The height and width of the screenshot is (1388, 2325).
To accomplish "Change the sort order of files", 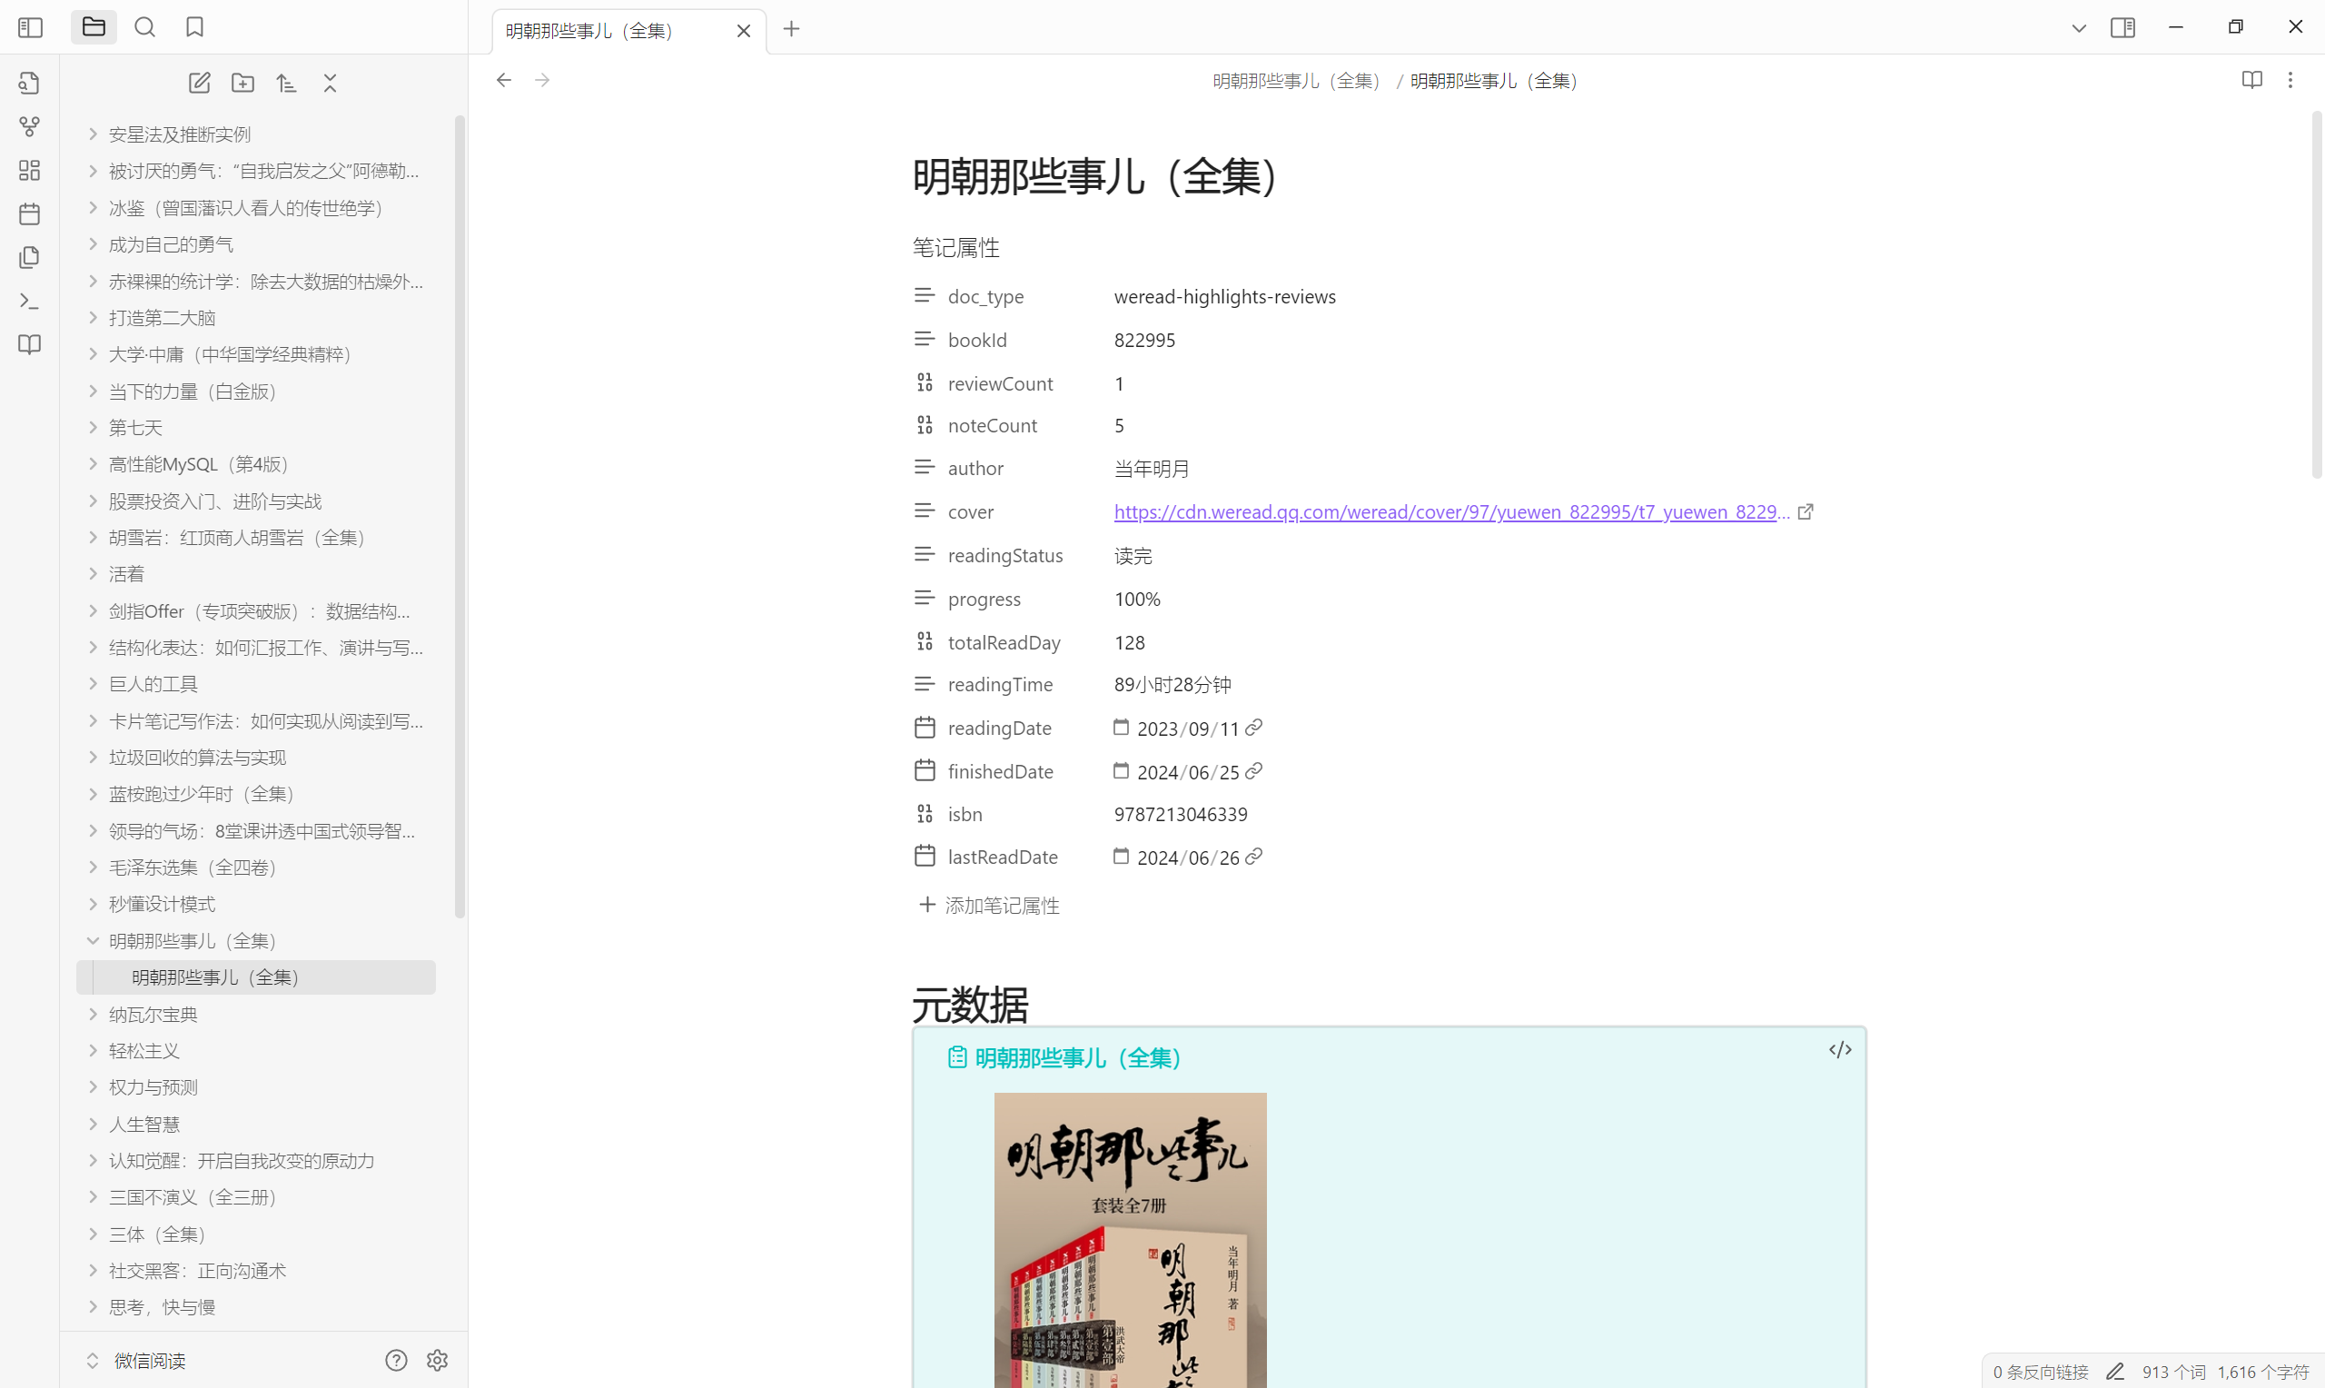I will (287, 84).
